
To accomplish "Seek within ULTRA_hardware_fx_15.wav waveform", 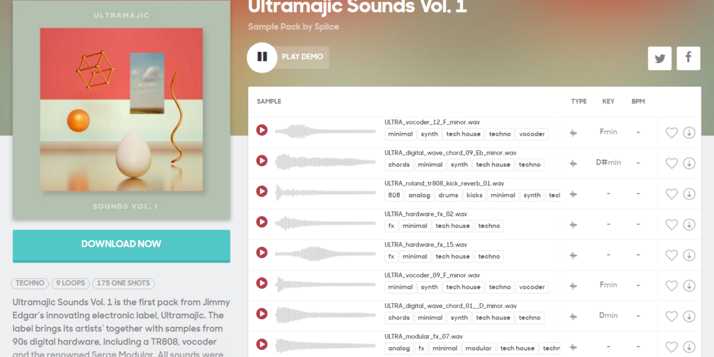I will pos(325,254).
